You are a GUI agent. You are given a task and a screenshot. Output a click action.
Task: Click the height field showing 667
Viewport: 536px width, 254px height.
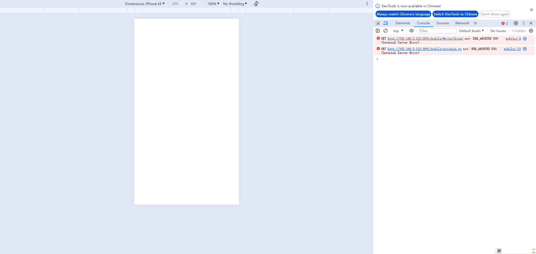click(193, 4)
